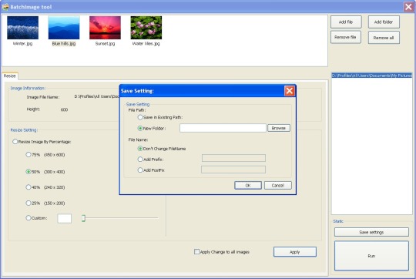Close the BatchImage tool window
Viewport: 416px width, 279px height.
(408, 7)
